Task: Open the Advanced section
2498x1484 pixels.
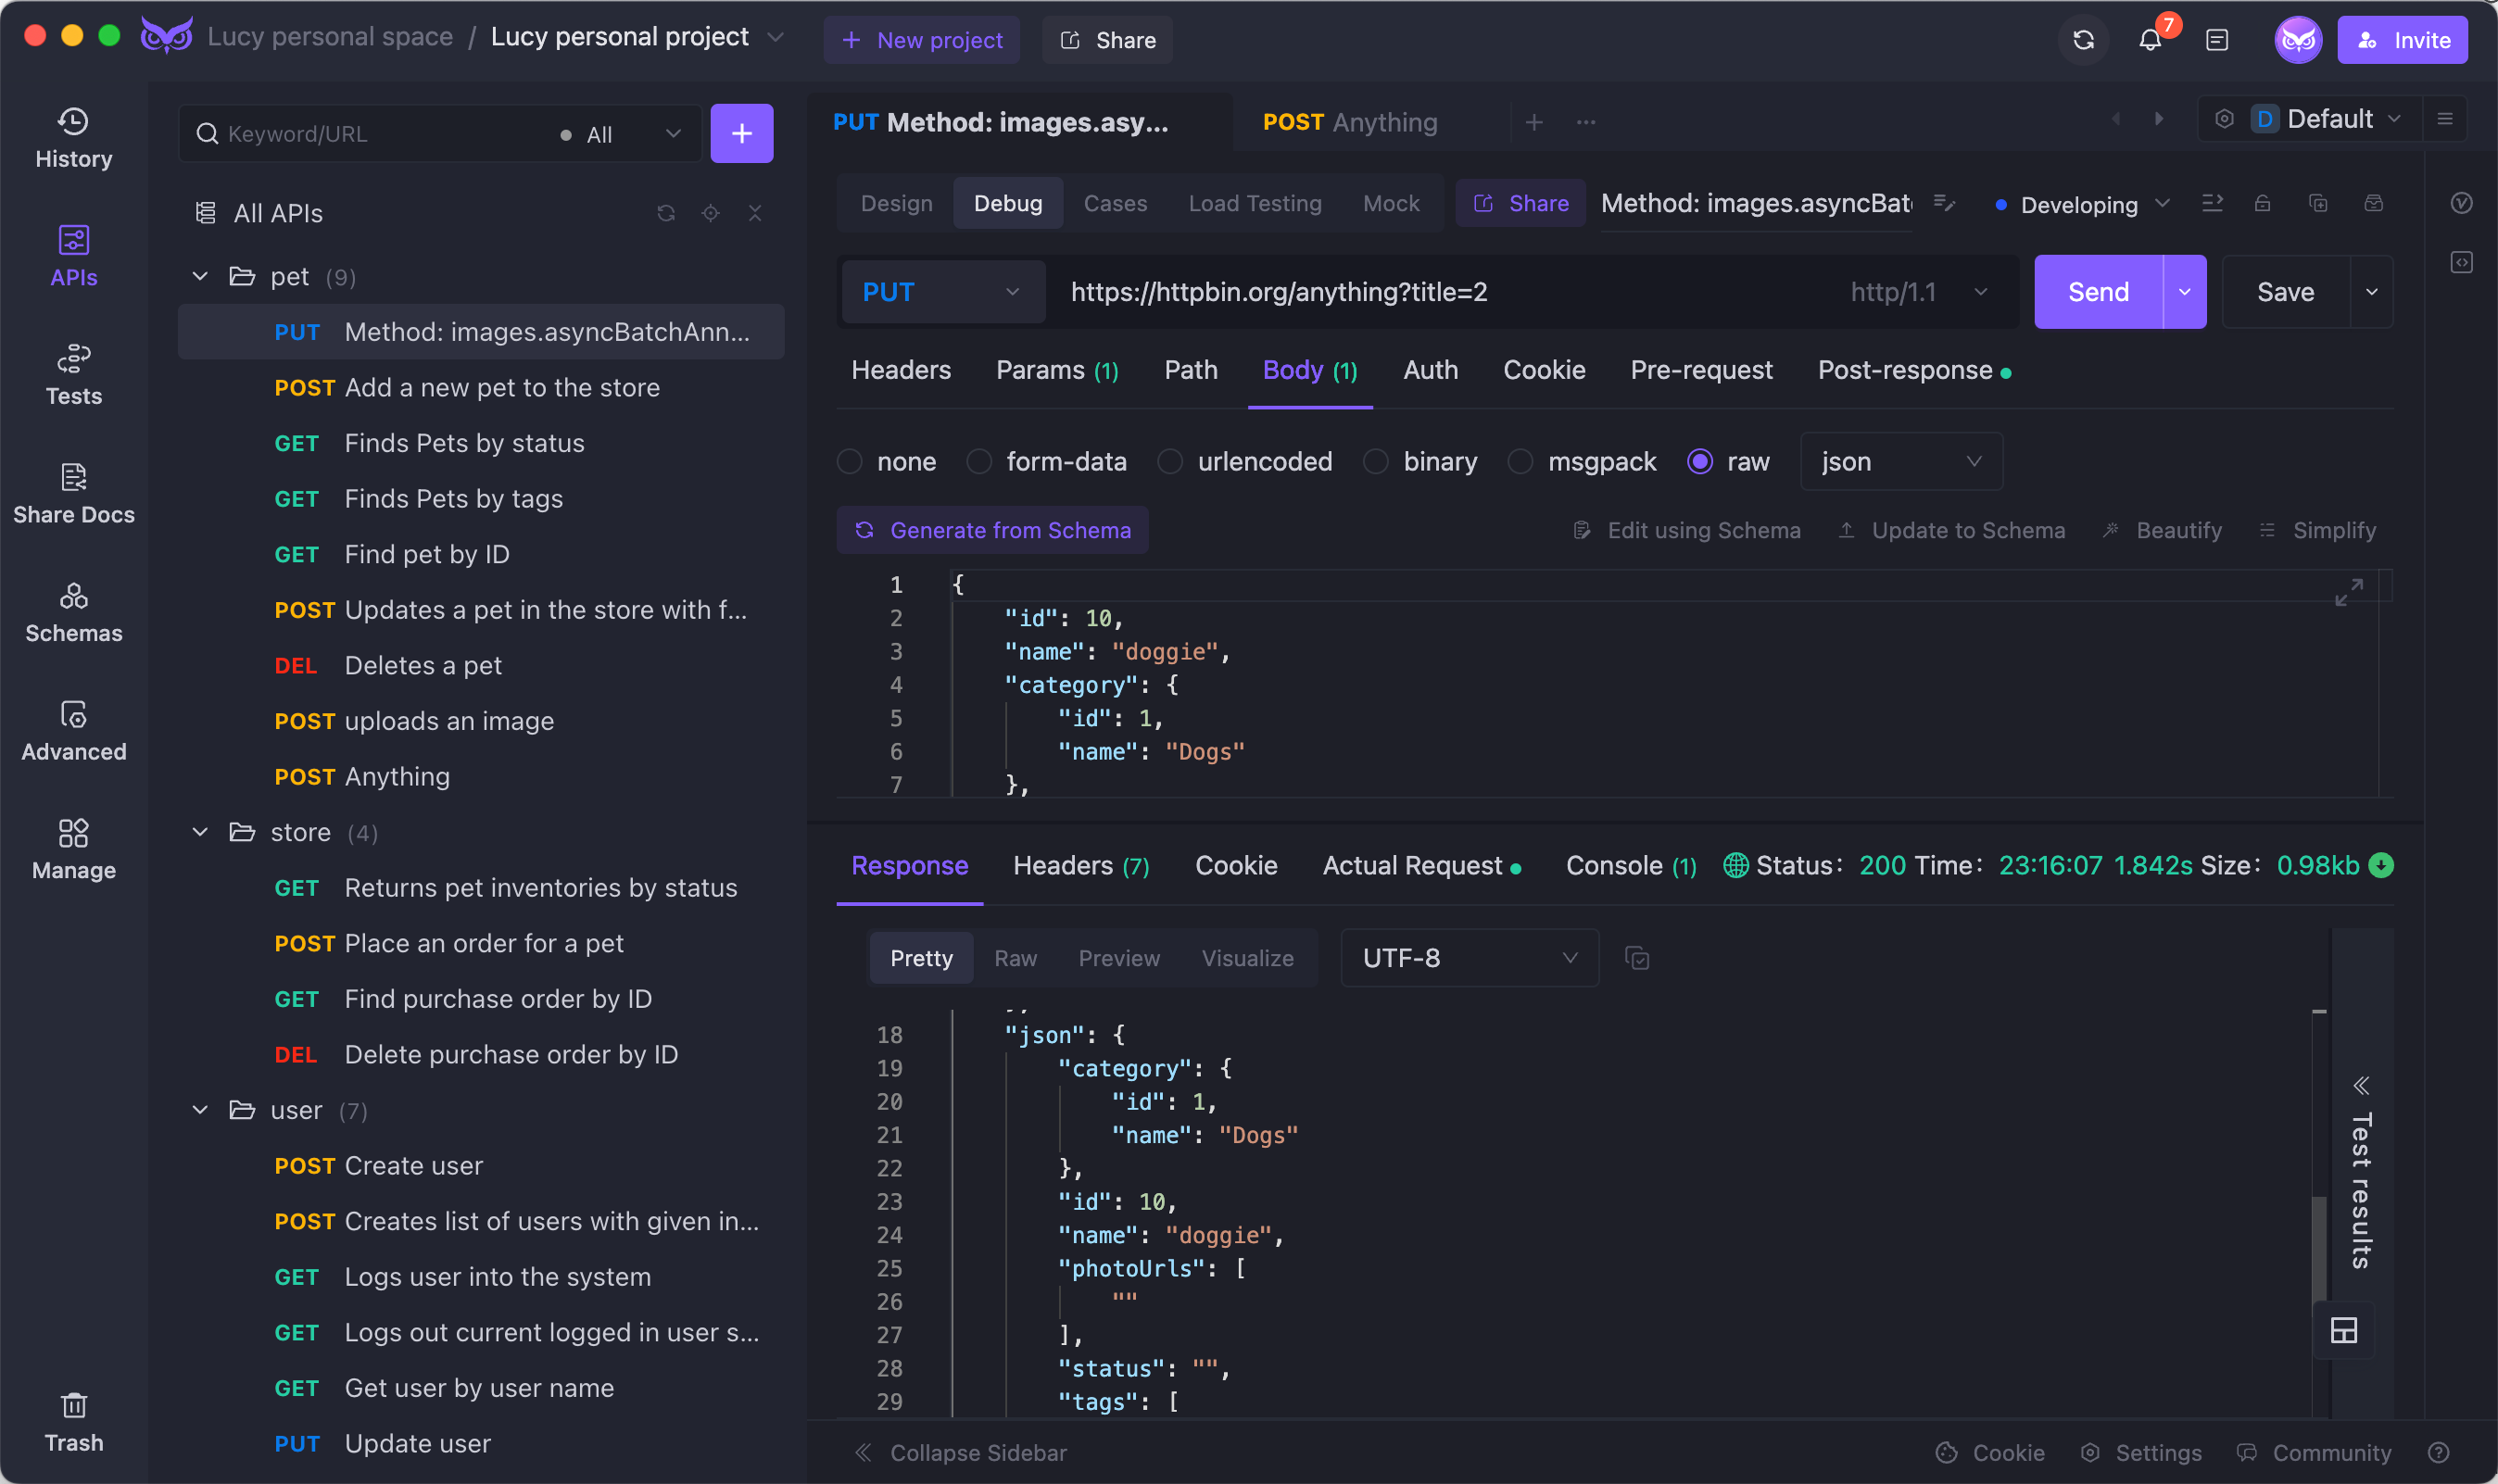Action: click(x=73, y=731)
